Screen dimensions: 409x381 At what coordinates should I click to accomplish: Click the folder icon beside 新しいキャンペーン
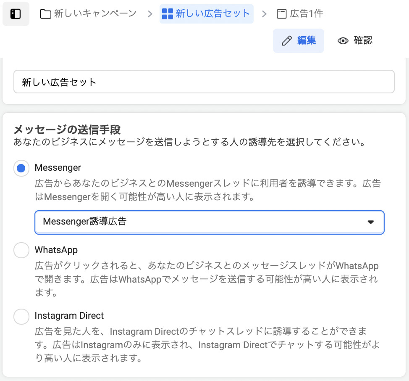46,13
